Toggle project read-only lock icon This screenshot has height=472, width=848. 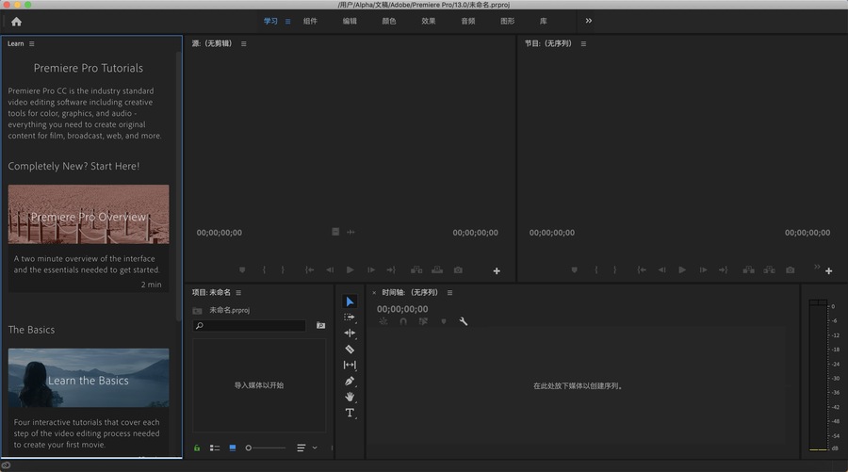[x=197, y=448]
